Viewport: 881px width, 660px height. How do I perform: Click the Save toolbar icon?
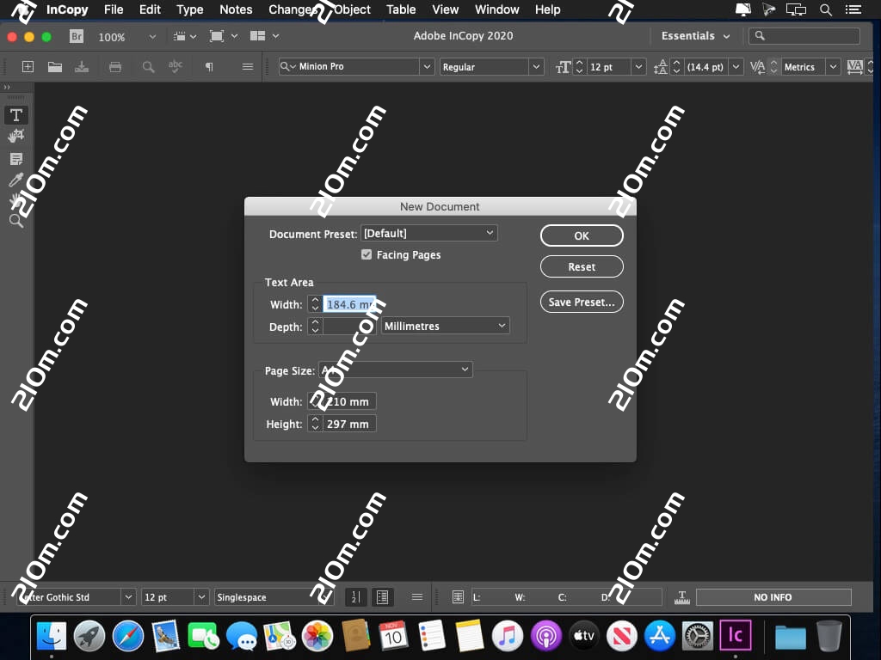82,67
